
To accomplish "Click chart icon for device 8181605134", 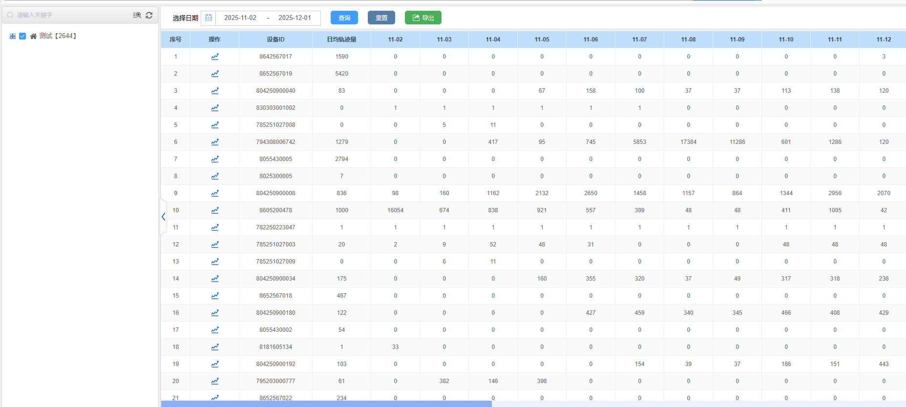I will click(x=215, y=347).
